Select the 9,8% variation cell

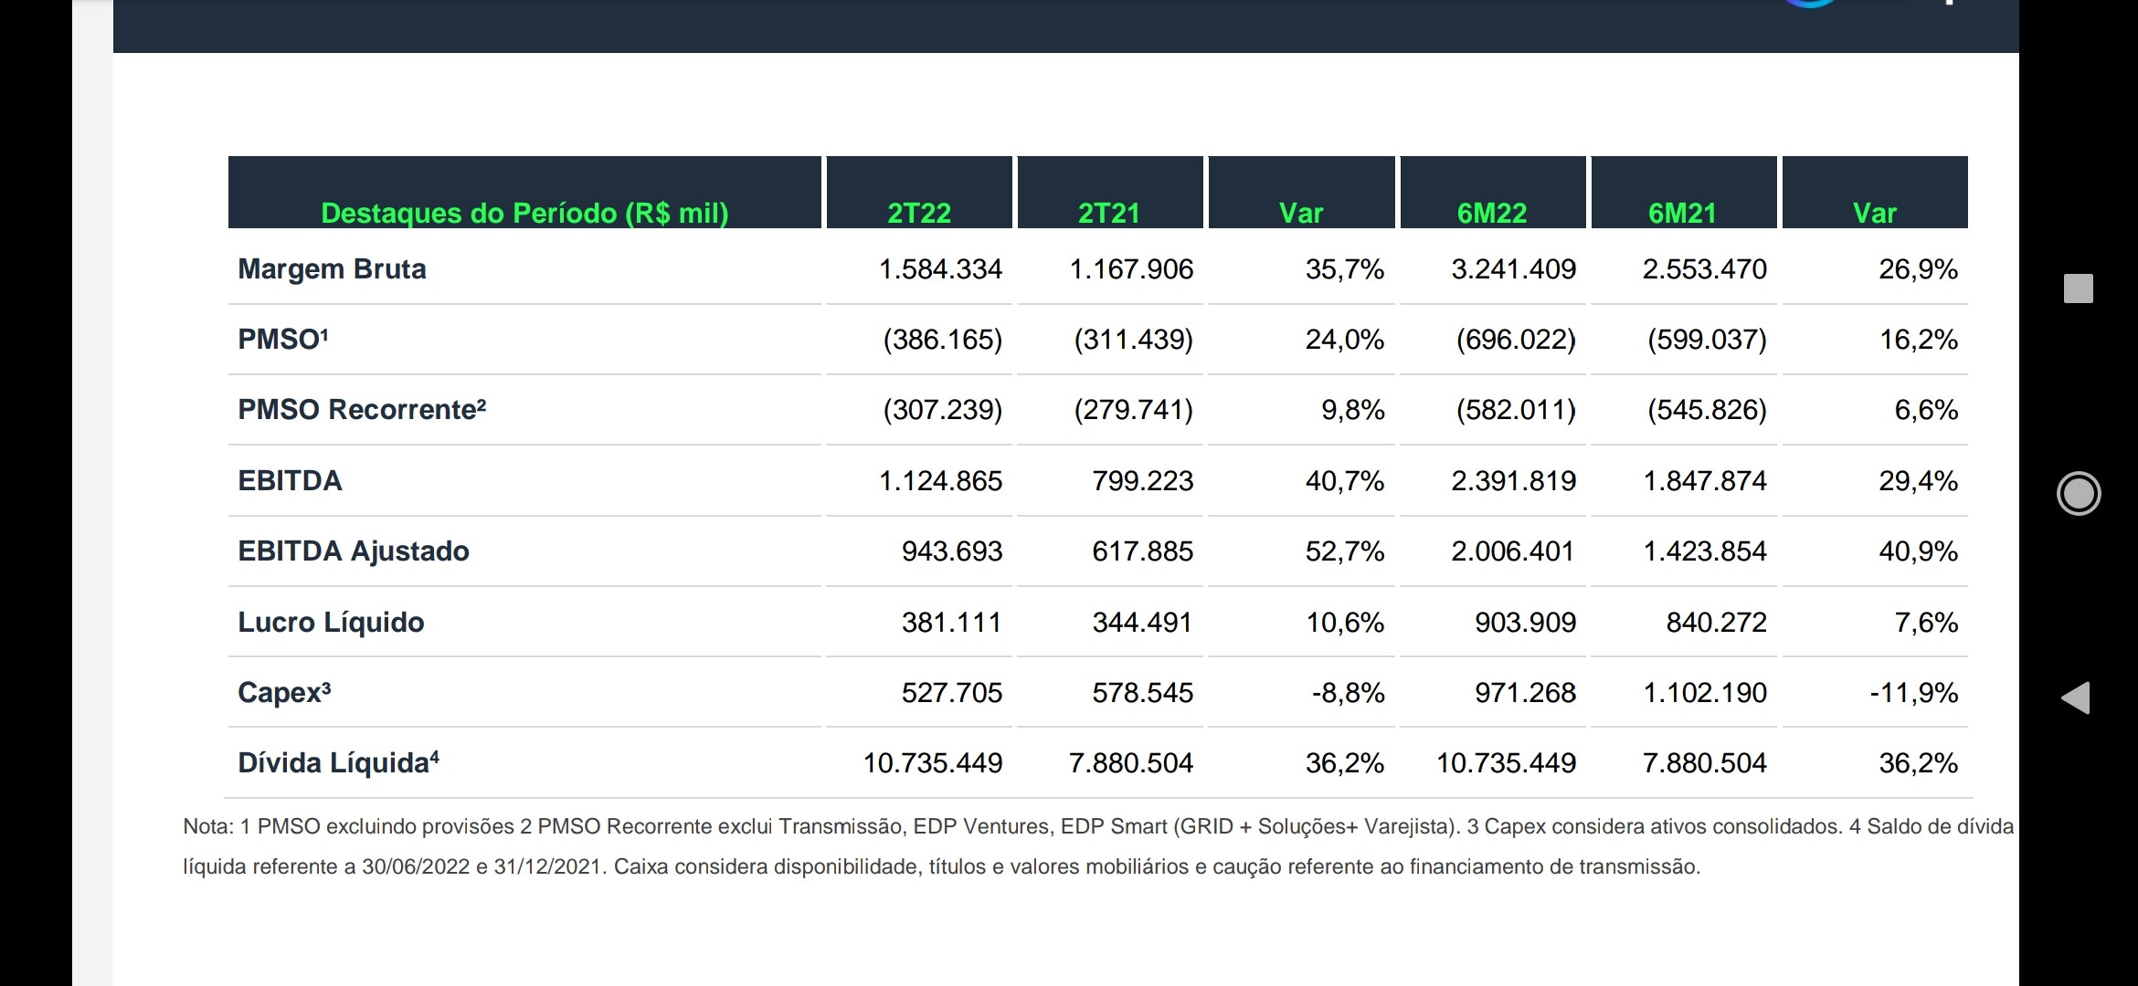click(1353, 410)
